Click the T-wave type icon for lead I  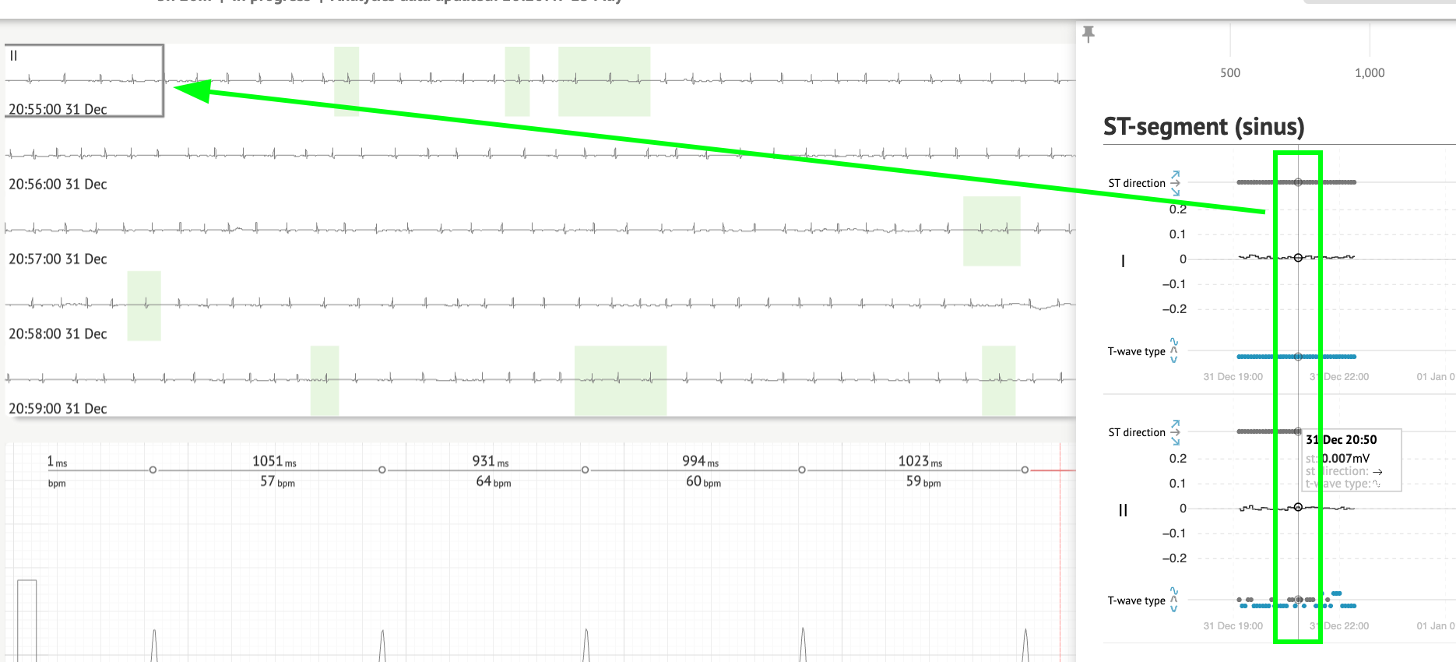click(1174, 351)
